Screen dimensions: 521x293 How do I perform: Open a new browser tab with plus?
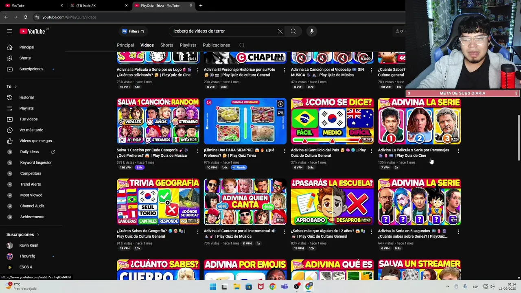201,6
